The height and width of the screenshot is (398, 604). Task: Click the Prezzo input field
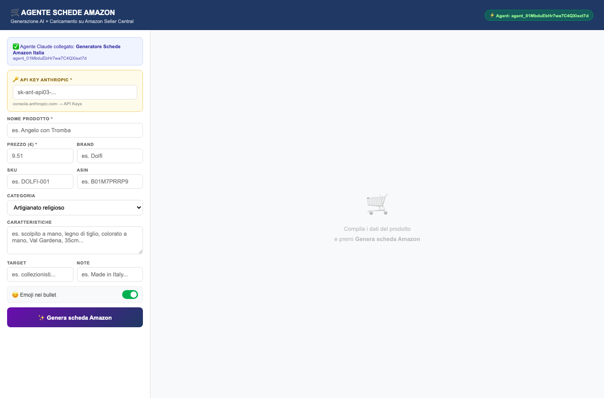pyautogui.click(x=40, y=156)
